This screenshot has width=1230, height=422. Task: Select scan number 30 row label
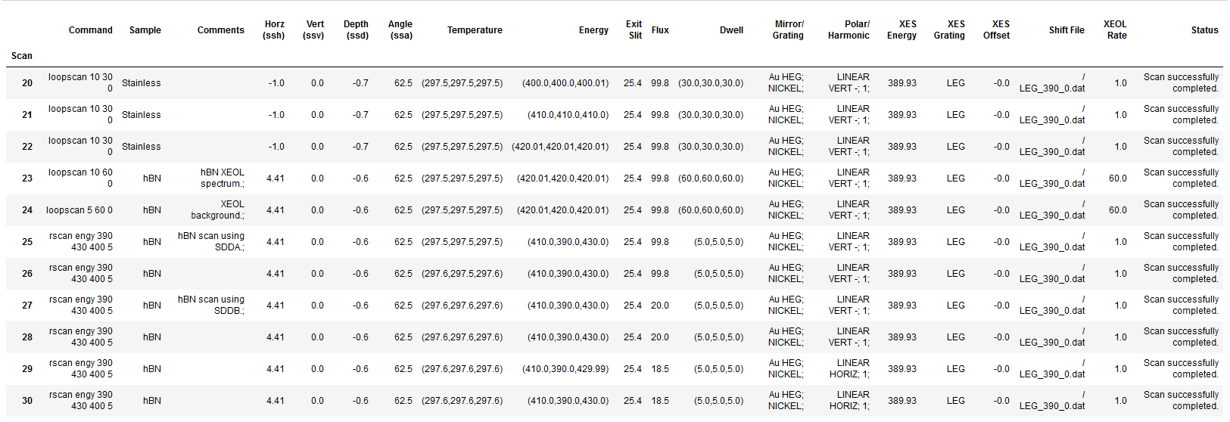[27, 401]
